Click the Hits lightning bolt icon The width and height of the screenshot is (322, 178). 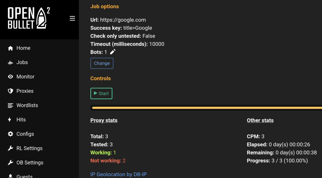pos(10,120)
